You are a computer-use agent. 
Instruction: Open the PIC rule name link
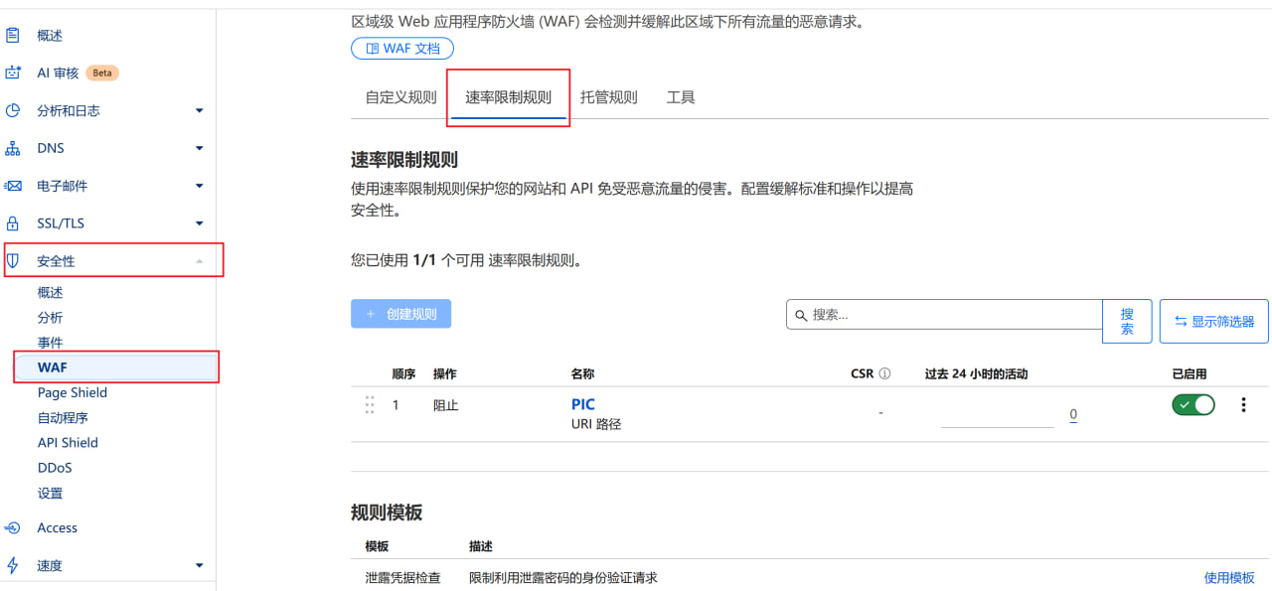[583, 404]
